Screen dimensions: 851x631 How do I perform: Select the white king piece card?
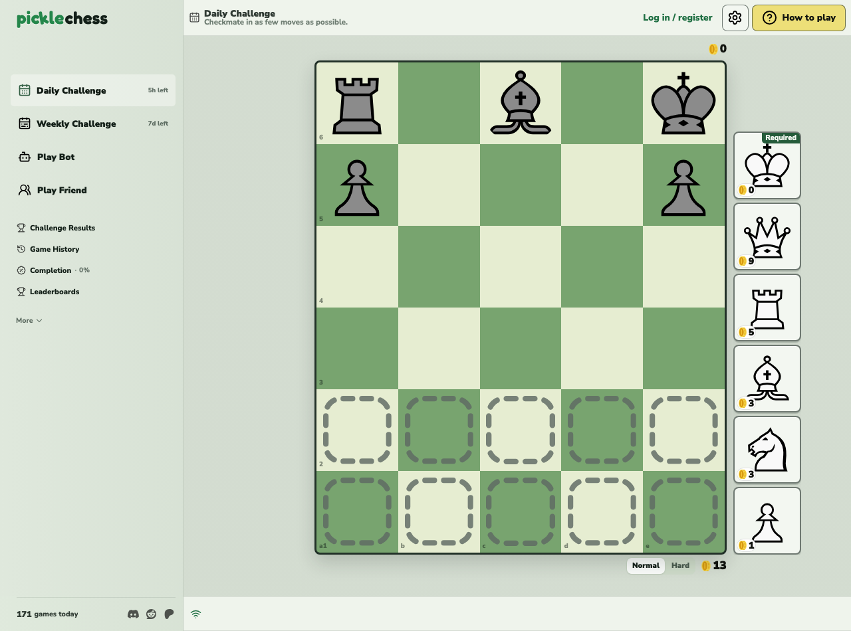tap(767, 165)
